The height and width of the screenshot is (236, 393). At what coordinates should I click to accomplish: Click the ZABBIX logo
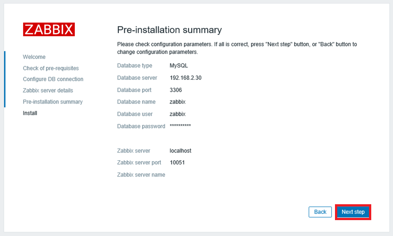(49, 29)
